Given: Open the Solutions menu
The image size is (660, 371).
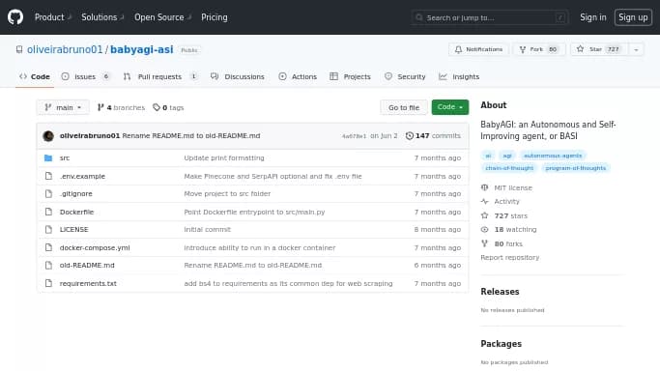Looking at the screenshot, I should 102,17.
